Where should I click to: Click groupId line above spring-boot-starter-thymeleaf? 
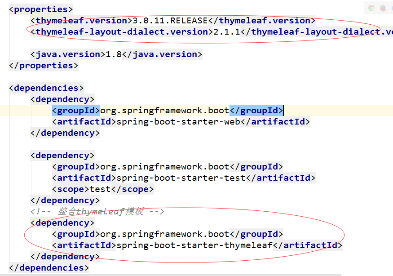coord(168,234)
